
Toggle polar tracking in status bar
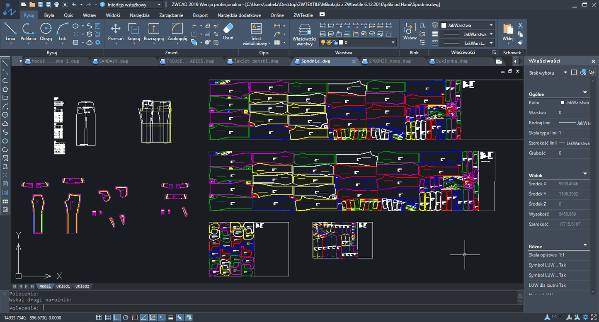coord(126,317)
